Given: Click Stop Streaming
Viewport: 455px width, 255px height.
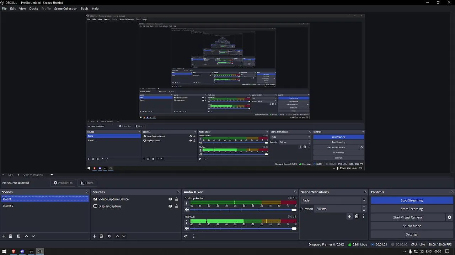Looking at the screenshot, I should [x=412, y=200].
